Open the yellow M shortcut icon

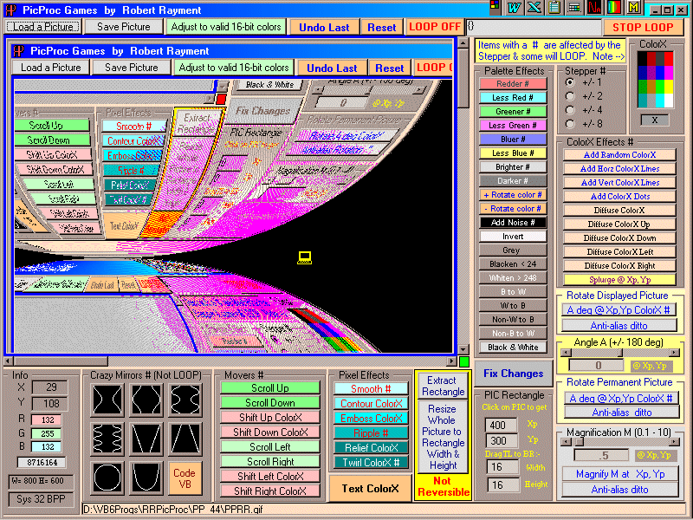pos(633,8)
